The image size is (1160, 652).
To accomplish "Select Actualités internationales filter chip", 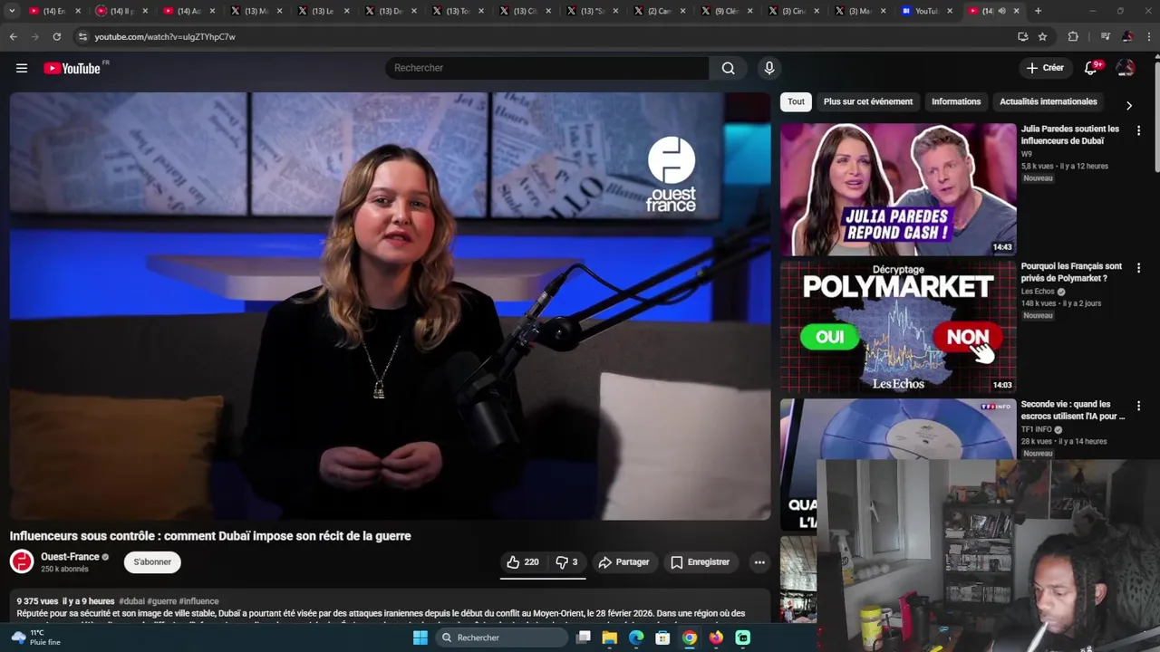I will tap(1048, 101).
